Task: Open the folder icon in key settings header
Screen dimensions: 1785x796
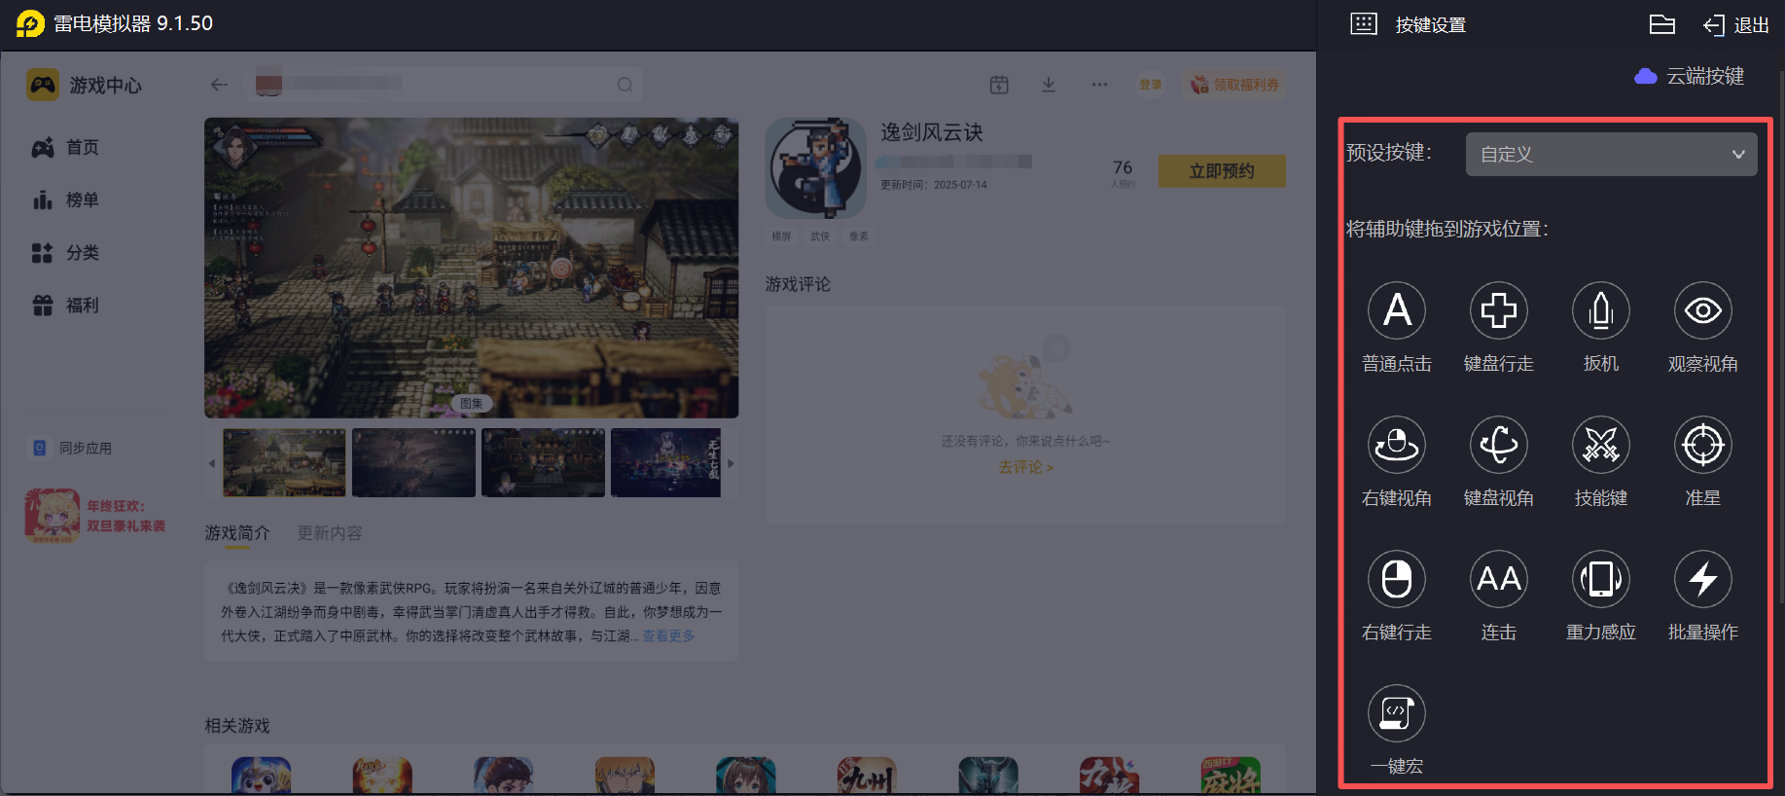Action: tap(1662, 24)
